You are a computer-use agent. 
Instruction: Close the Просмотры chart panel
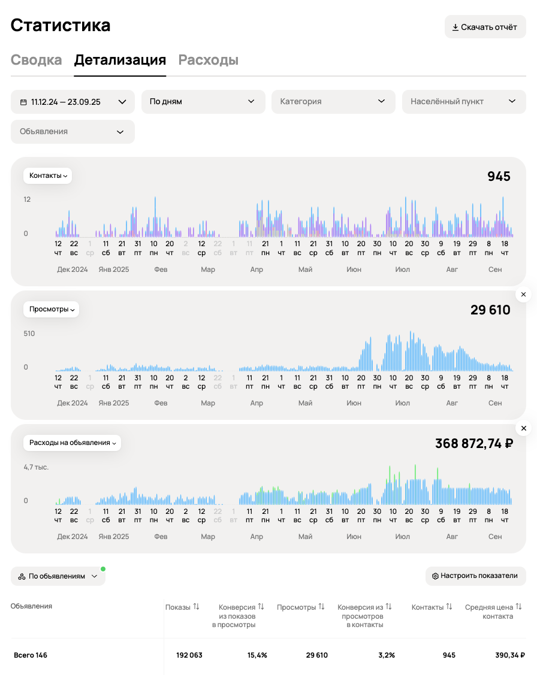point(523,295)
